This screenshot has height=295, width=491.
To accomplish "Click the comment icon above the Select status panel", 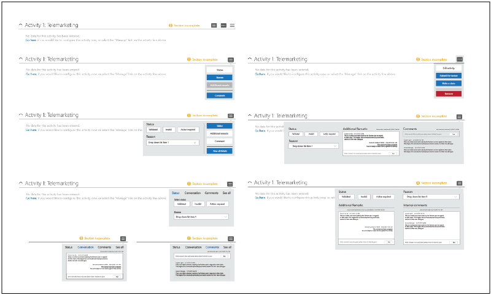I will [x=231, y=184].
